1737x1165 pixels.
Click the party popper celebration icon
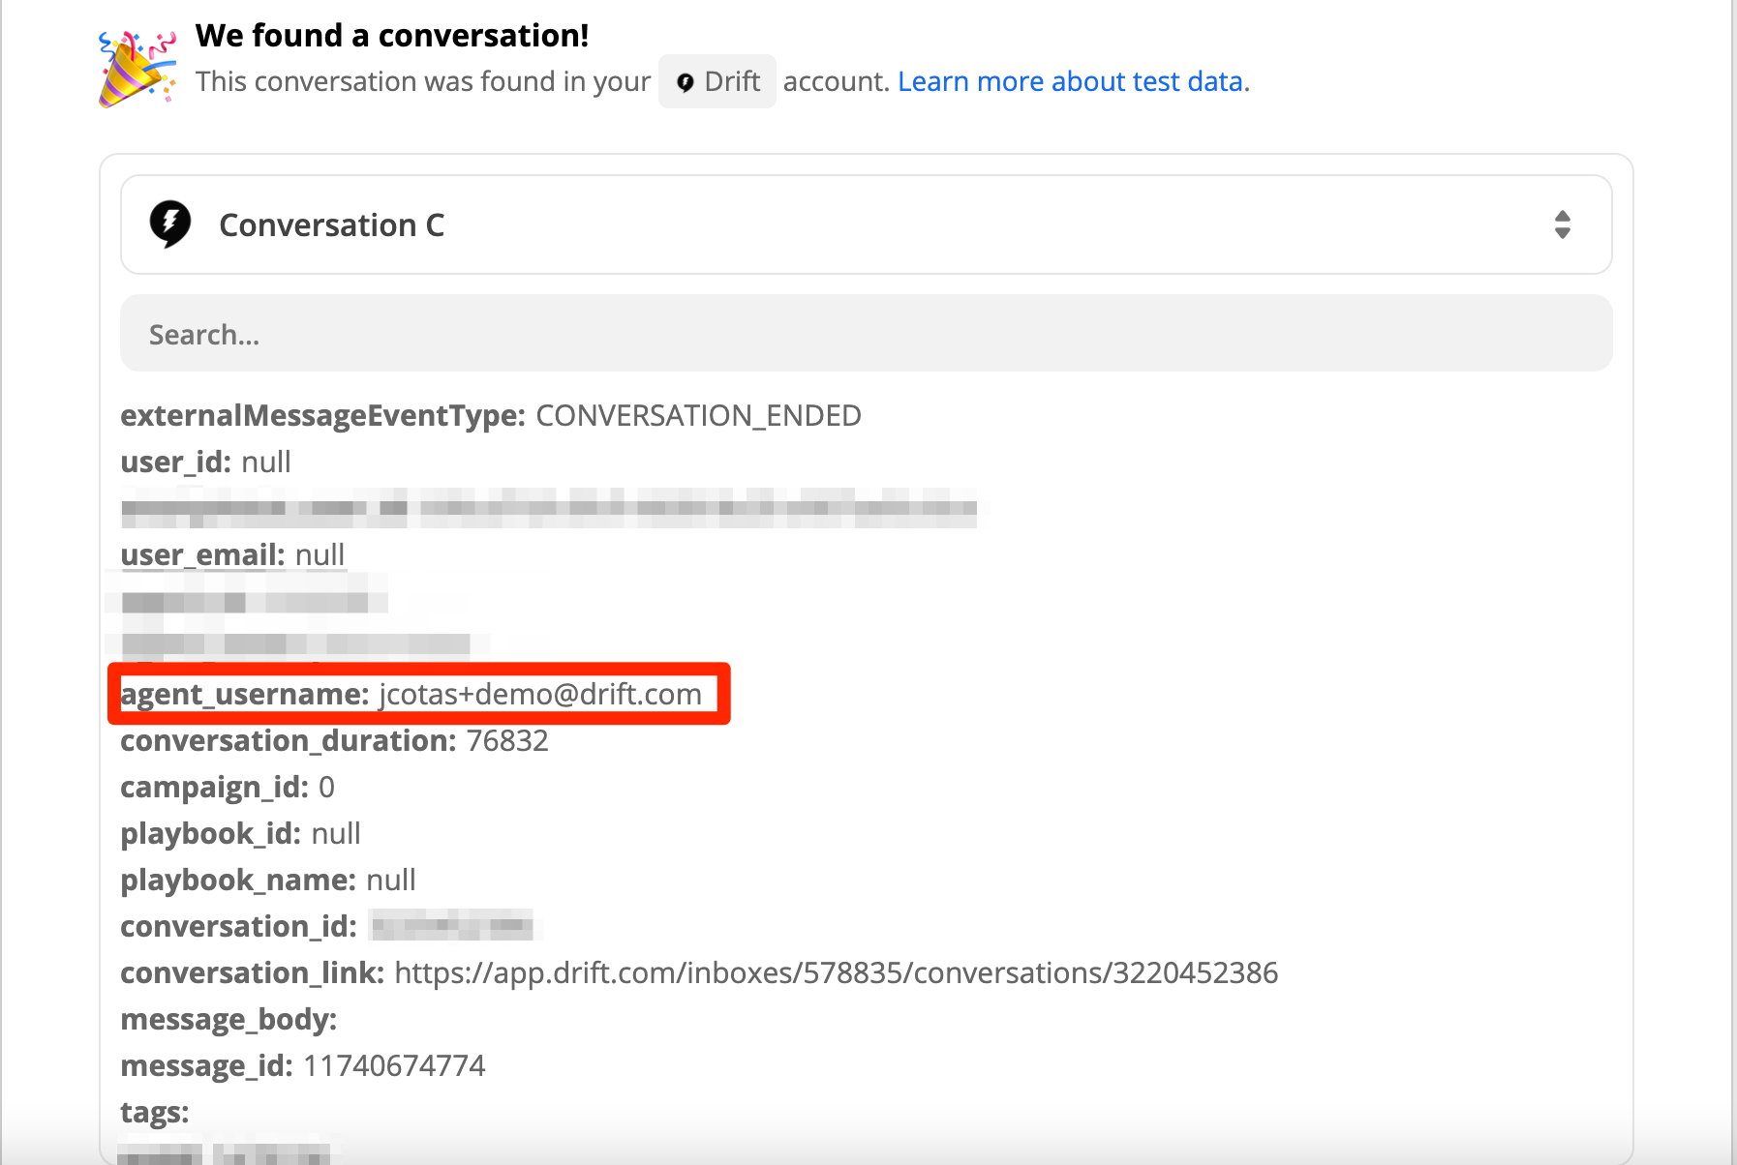(x=137, y=68)
